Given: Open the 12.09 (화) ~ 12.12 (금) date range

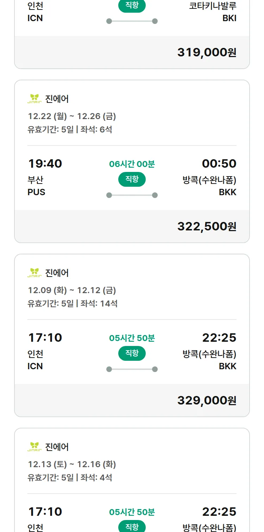Looking at the screenshot, I should (x=72, y=290).
